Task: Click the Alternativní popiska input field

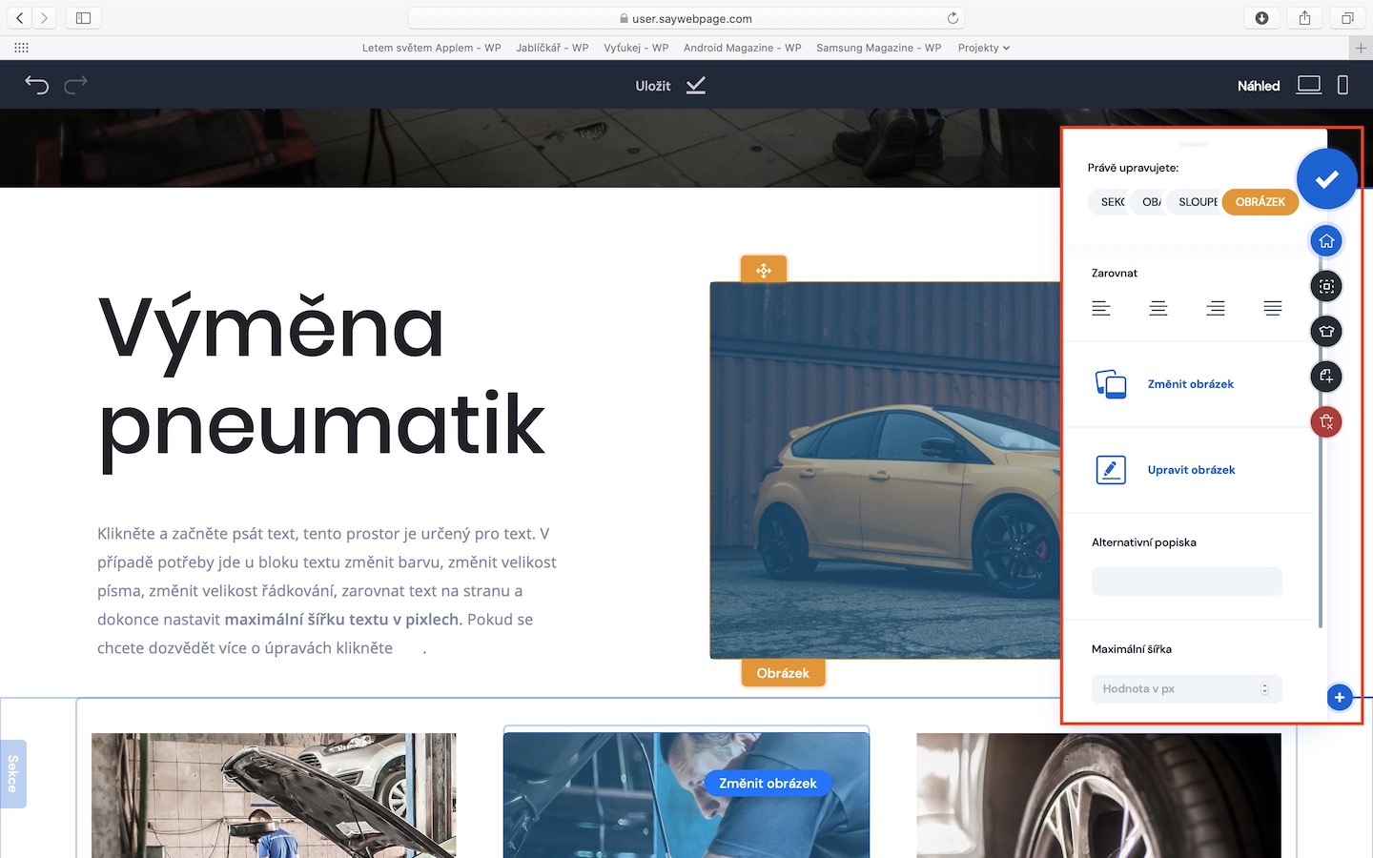Action: 1186,582
